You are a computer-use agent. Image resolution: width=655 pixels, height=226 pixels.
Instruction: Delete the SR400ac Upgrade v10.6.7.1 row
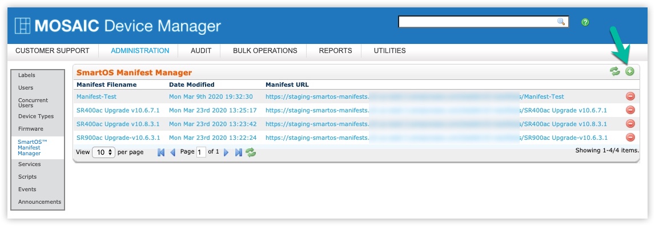(630, 110)
